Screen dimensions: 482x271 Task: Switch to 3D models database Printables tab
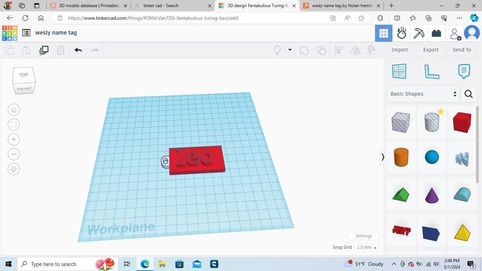[x=88, y=5]
